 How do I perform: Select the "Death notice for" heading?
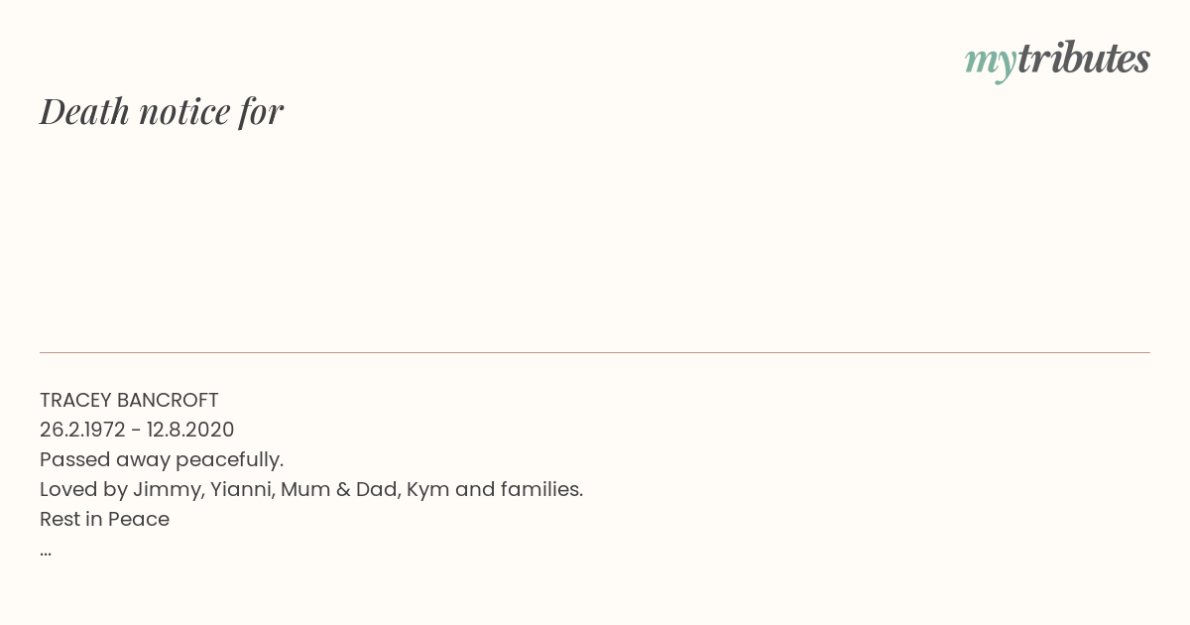click(162, 111)
